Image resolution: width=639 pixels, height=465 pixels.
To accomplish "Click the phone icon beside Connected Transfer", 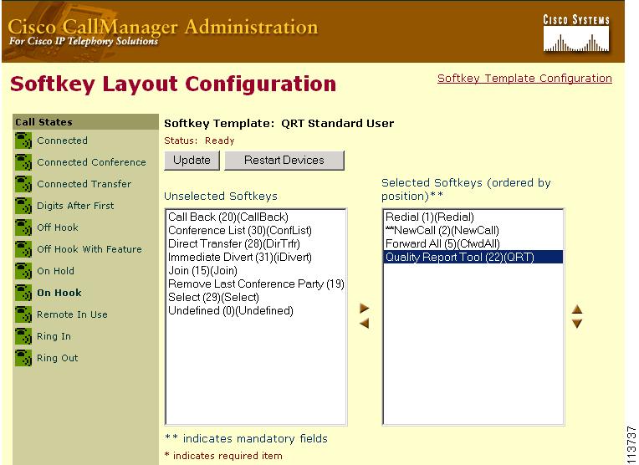I will 23,184.
